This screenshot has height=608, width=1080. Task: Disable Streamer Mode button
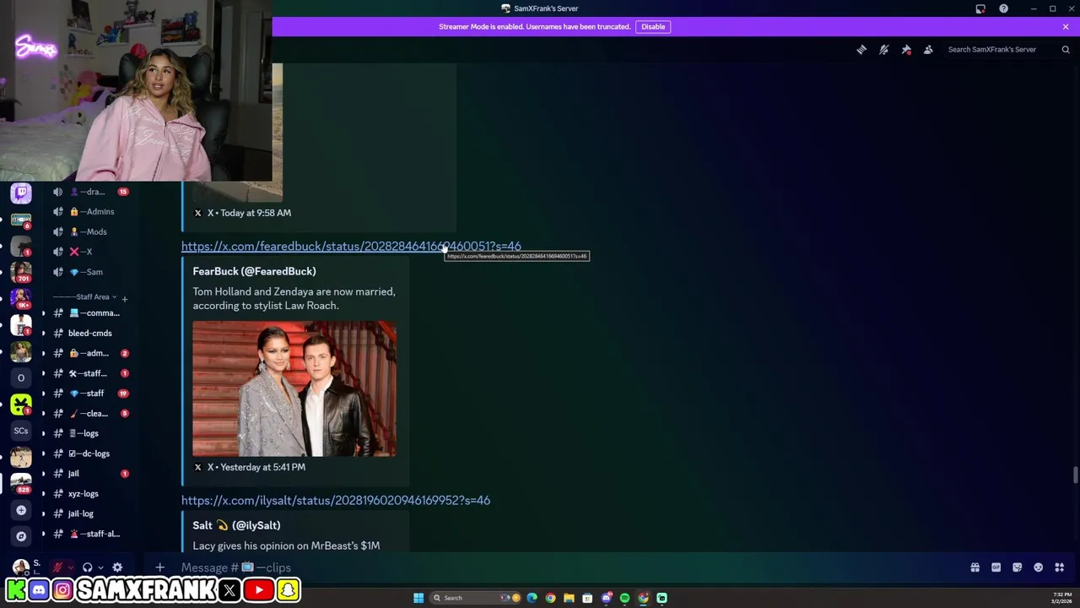click(x=653, y=27)
